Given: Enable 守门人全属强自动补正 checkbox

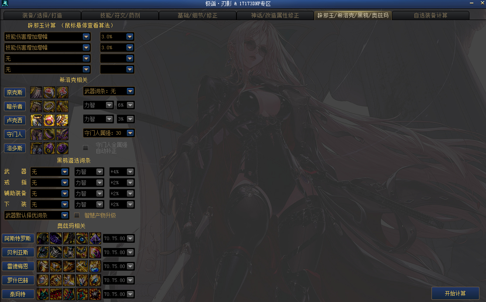Looking at the screenshot, I should [86, 148].
